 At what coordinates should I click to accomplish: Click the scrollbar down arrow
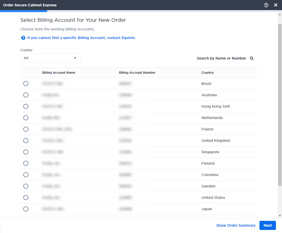tap(280, 215)
